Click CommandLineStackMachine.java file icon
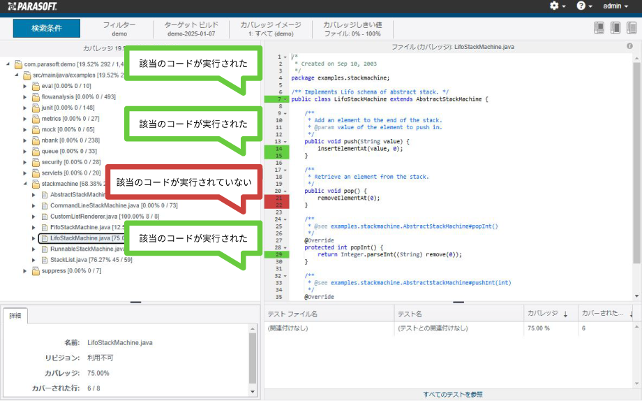The width and height of the screenshot is (642, 401). click(45, 205)
